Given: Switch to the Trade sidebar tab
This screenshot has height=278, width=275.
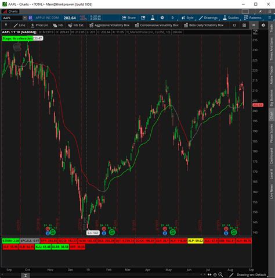Looking at the screenshot, I should [272, 28].
